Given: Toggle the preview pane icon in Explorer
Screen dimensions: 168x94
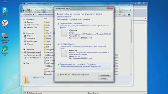Looking at the screenshot, I should (x=124, y=15).
